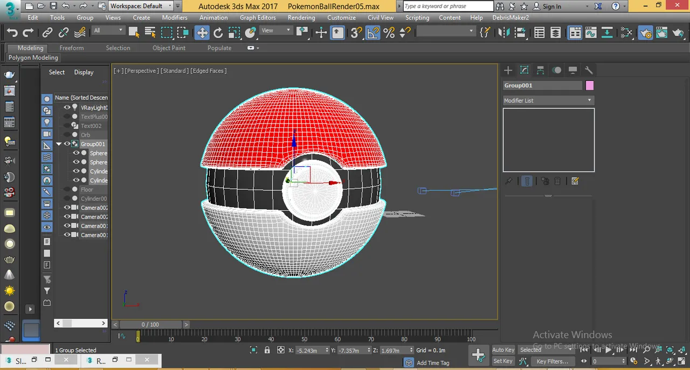The height and width of the screenshot is (370, 690).
Task: Activate the Select and Scale tool
Action: [234, 33]
